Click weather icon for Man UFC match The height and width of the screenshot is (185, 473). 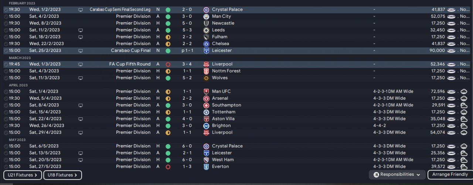[x=464, y=92]
